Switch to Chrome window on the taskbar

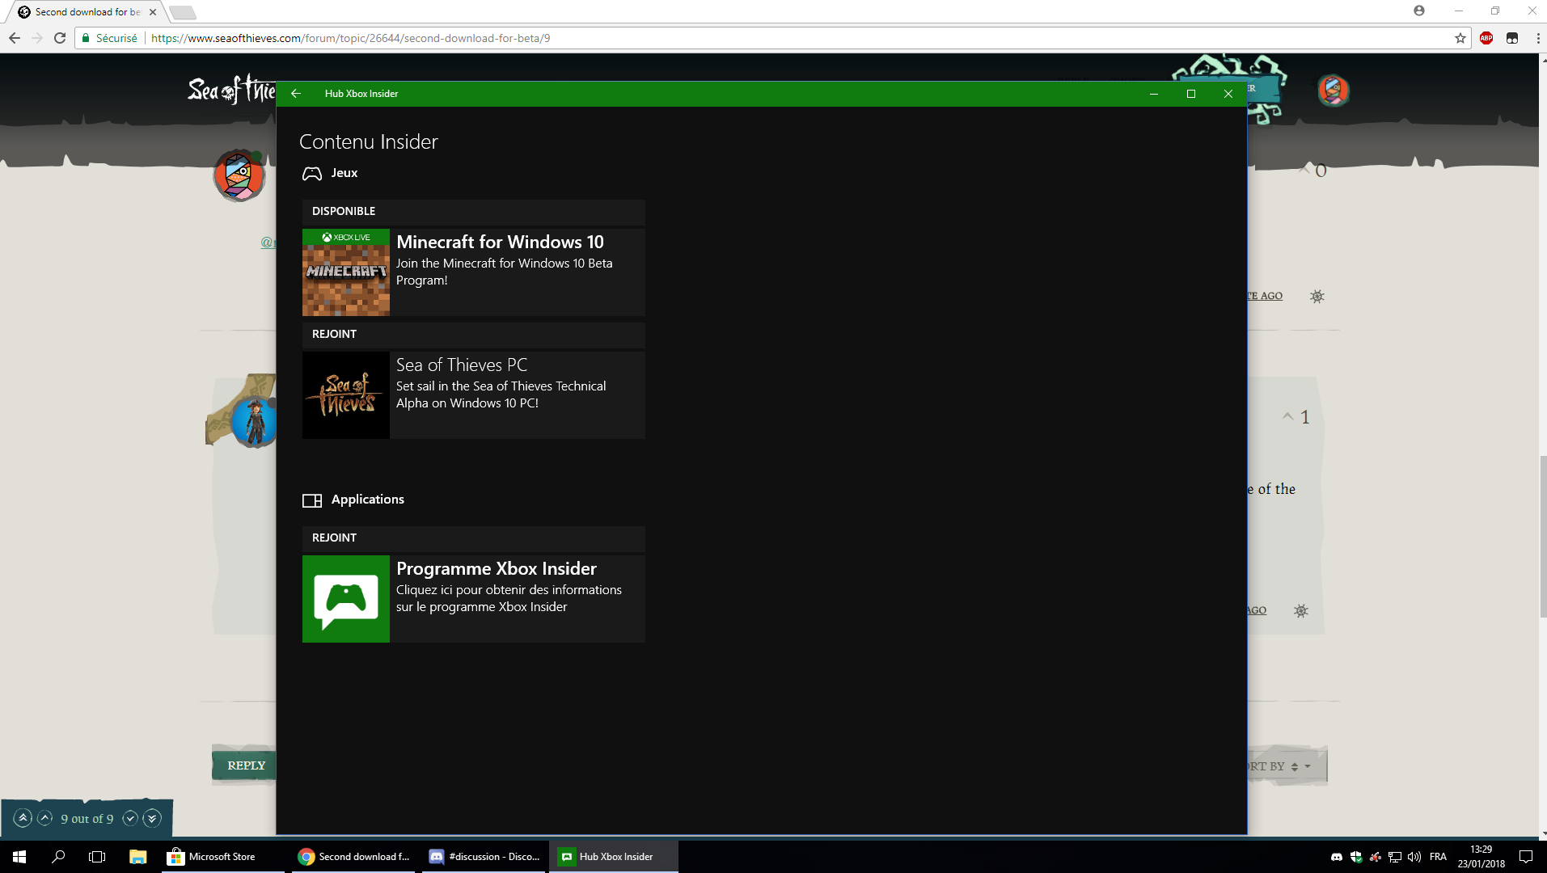click(x=354, y=857)
